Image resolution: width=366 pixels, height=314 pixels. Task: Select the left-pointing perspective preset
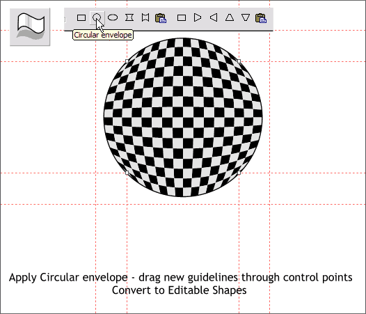coord(214,17)
